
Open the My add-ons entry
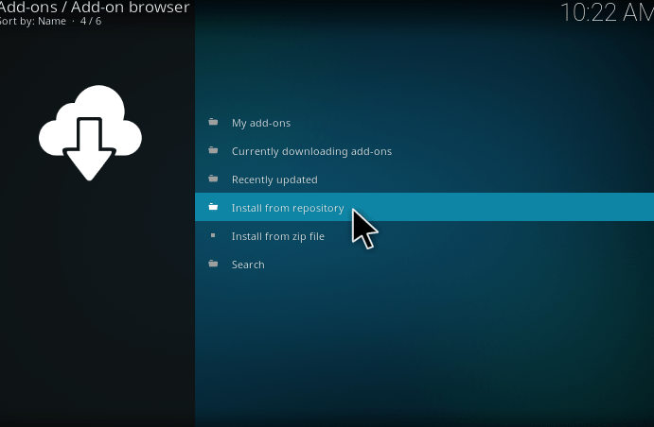(x=424, y=123)
